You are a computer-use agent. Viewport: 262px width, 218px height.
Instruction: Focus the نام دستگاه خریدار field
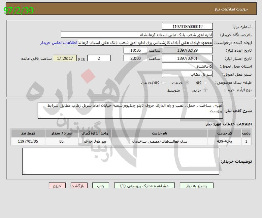137,35
